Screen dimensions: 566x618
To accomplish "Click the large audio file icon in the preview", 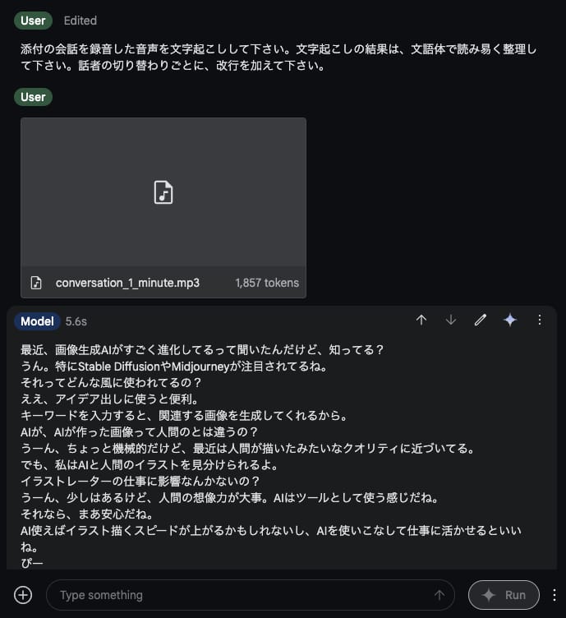I will pyautogui.click(x=163, y=192).
